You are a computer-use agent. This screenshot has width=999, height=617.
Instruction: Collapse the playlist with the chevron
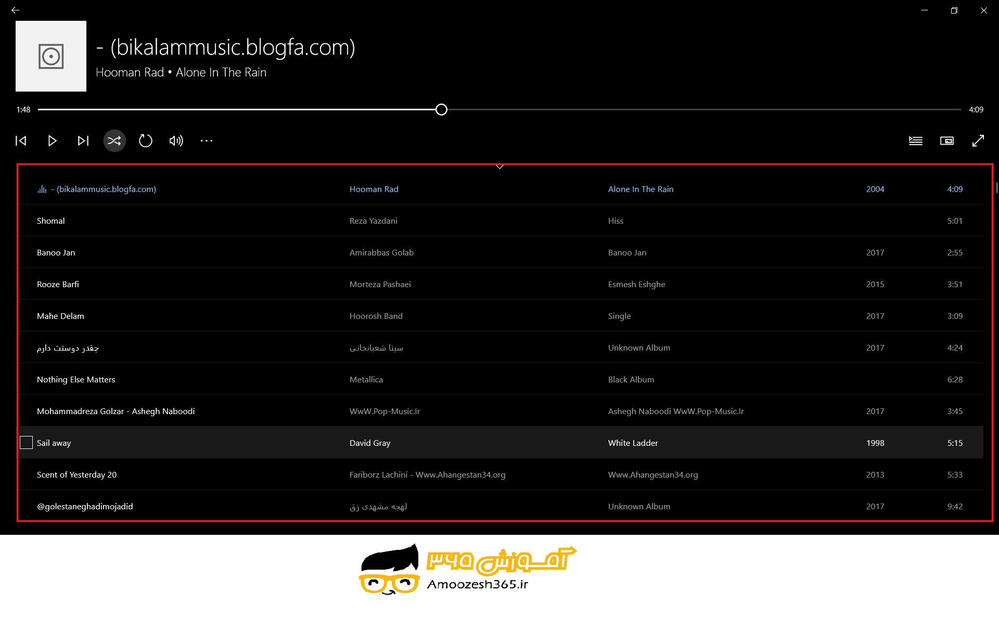(x=499, y=167)
